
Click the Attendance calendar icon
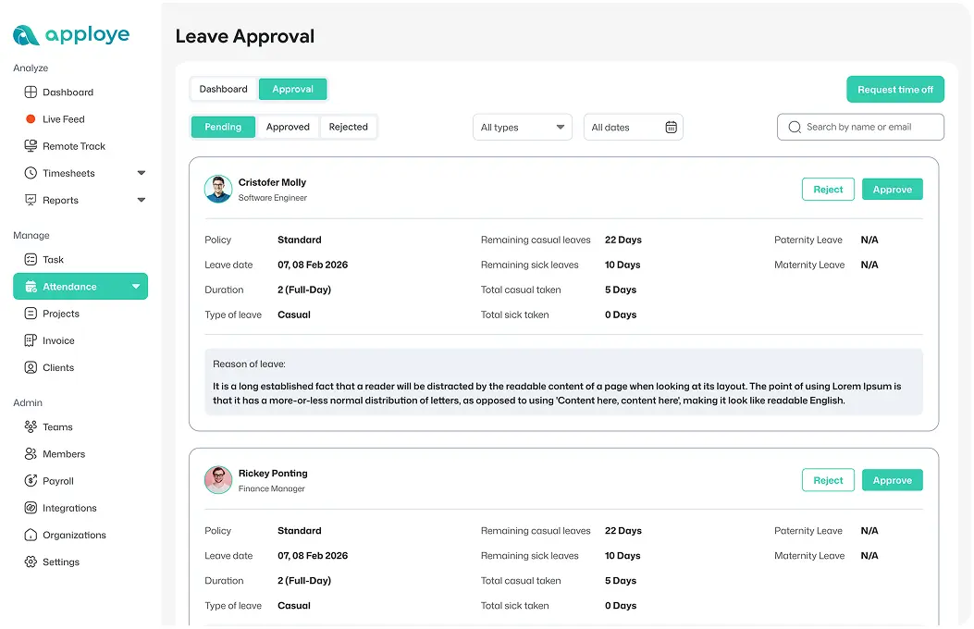pyautogui.click(x=31, y=286)
